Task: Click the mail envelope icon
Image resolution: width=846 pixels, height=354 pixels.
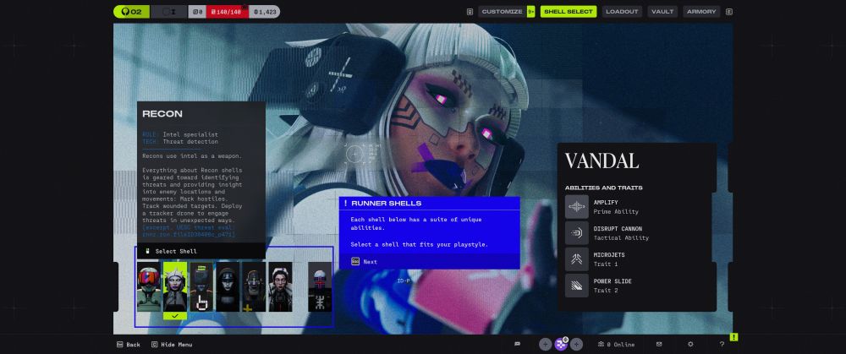Action: tap(659, 344)
